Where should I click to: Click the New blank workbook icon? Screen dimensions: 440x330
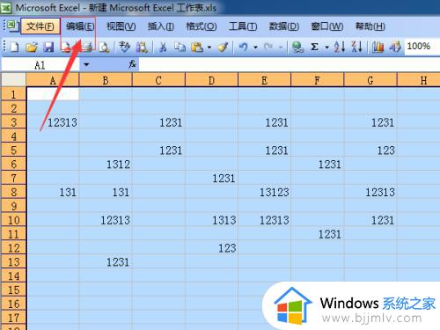pyautogui.click(x=15, y=47)
